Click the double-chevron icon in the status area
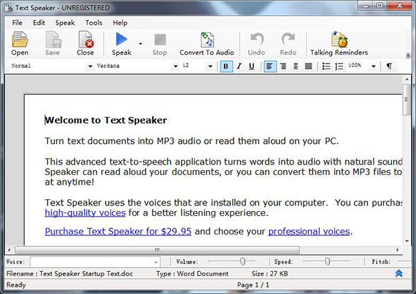Image resolution: width=416 pixels, height=294 pixels. click(399, 273)
